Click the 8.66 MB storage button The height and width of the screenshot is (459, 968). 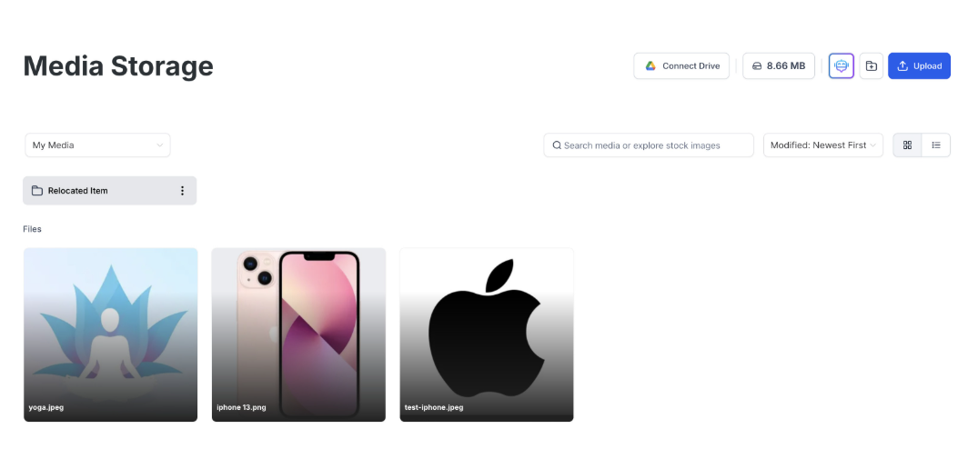click(779, 66)
